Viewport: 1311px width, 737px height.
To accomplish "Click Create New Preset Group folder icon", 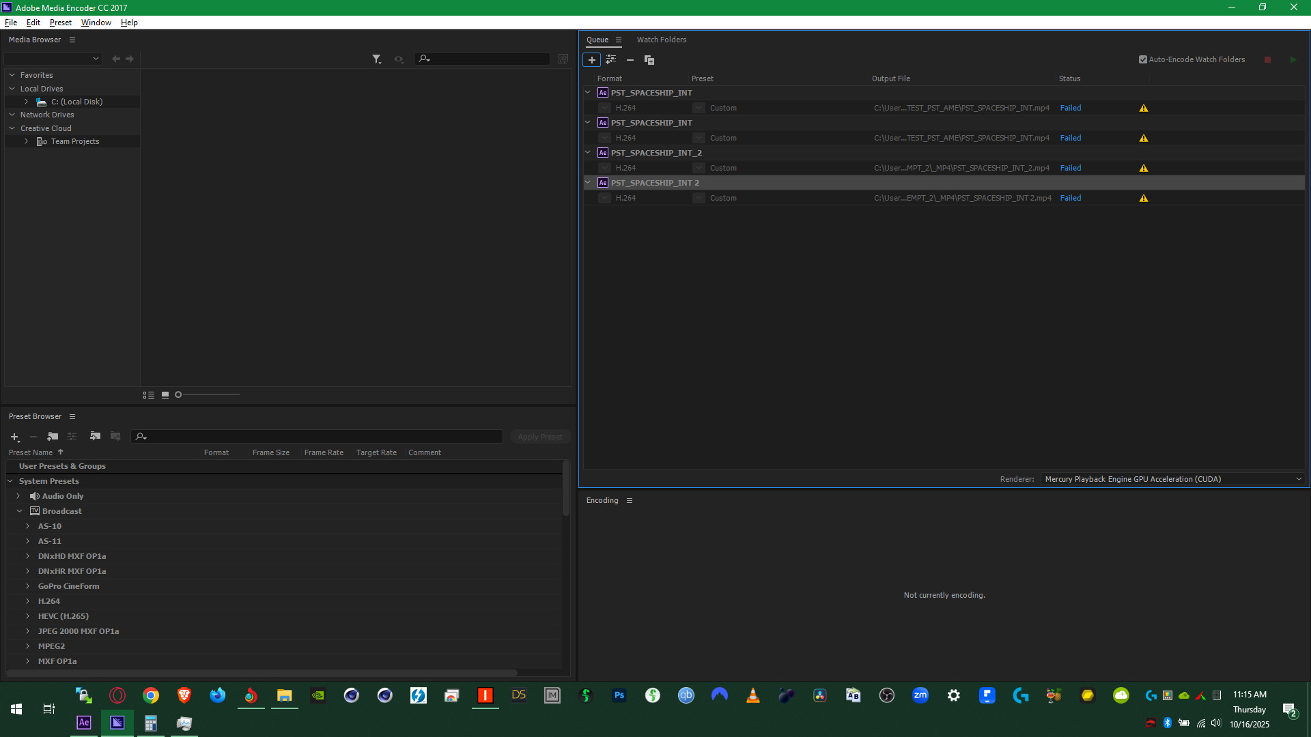I will pyautogui.click(x=53, y=437).
